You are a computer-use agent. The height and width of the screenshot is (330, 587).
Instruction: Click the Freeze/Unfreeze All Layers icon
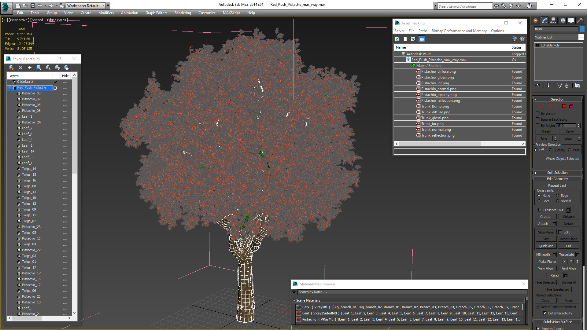pyautogui.click(x=66, y=68)
